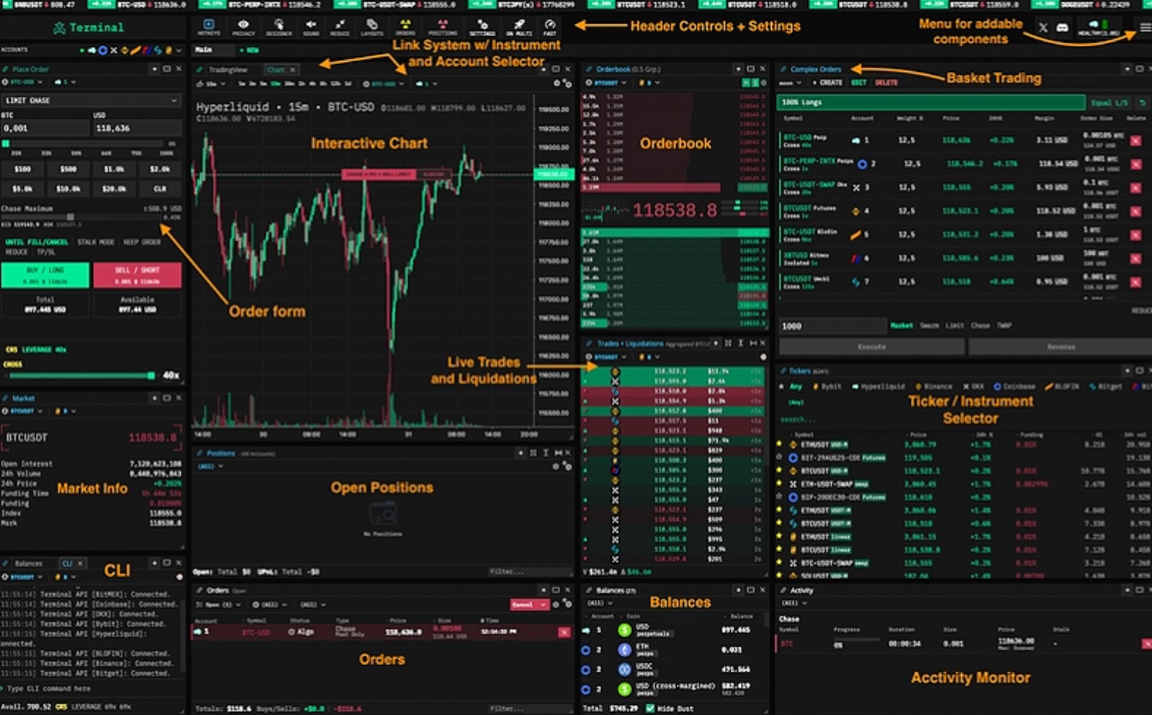This screenshot has height=715, width=1152.
Task: Open BTC-USD instrument selector in Place Order
Action: point(22,82)
